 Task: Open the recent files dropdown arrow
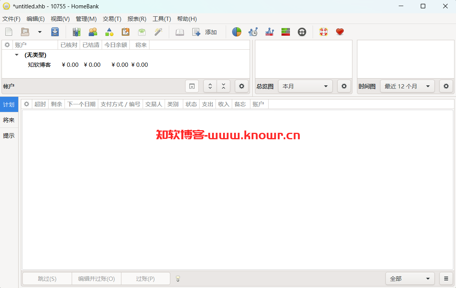click(39, 32)
